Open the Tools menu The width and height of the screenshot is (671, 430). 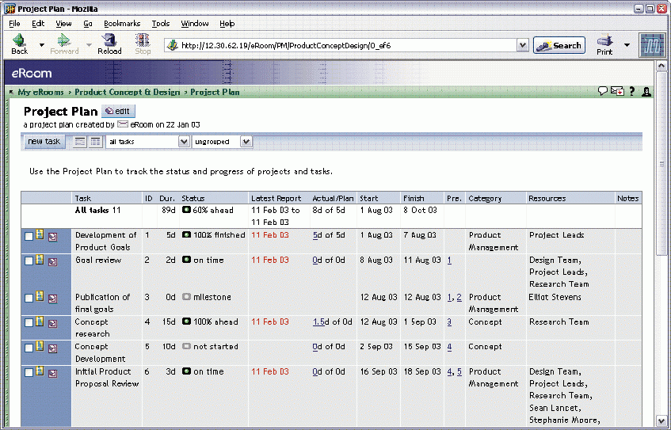click(161, 24)
